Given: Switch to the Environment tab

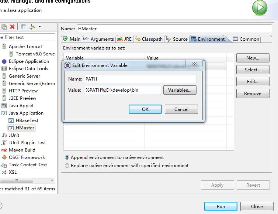Looking at the screenshot, I should coord(208,39).
